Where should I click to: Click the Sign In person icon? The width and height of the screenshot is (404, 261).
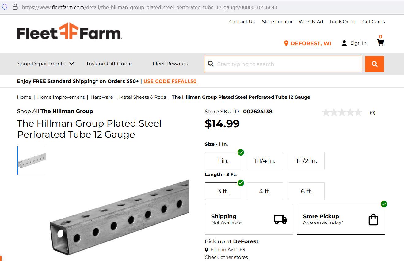pyautogui.click(x=344, y=43)
